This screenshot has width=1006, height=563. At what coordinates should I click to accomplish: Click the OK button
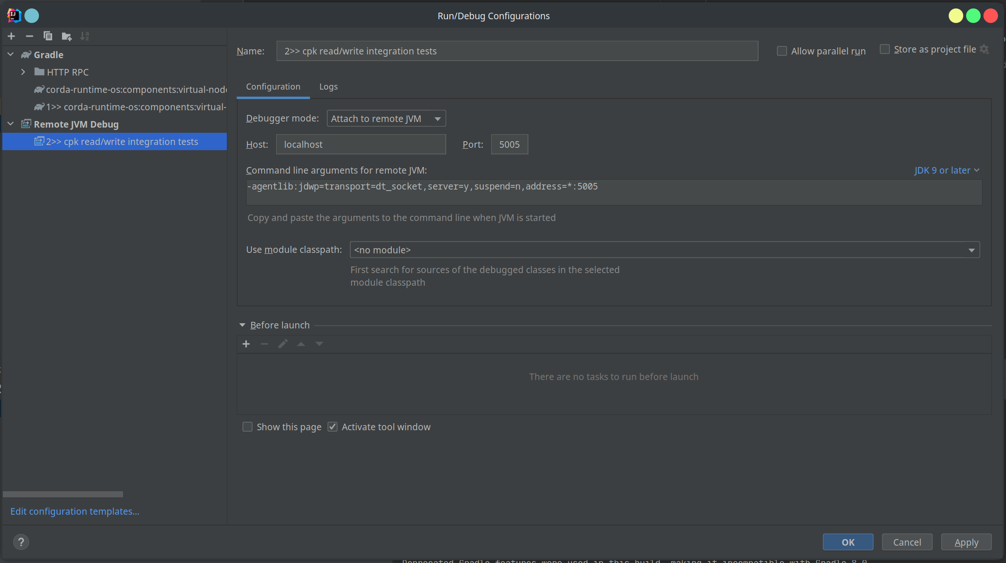(848, 542)
